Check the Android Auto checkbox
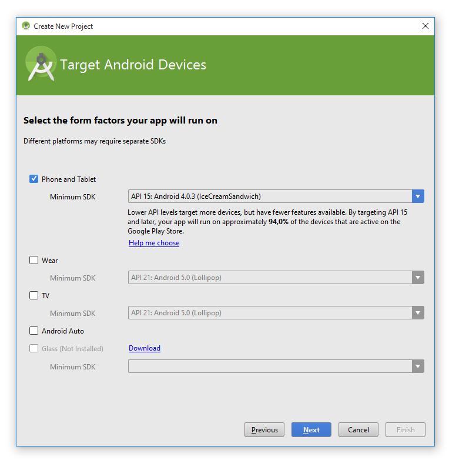 click(33, 331)
